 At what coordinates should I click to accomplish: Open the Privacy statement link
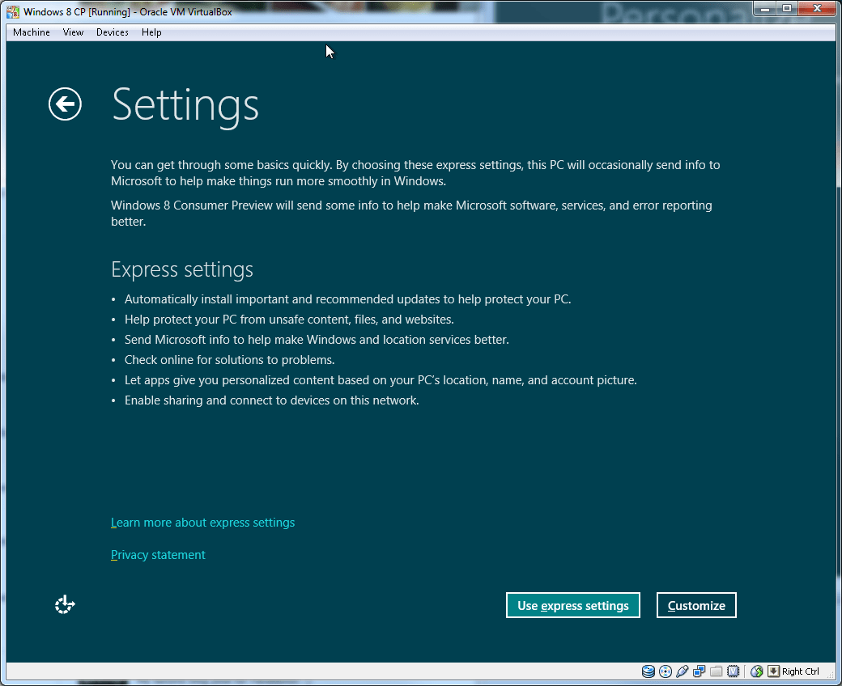point(158,555)
